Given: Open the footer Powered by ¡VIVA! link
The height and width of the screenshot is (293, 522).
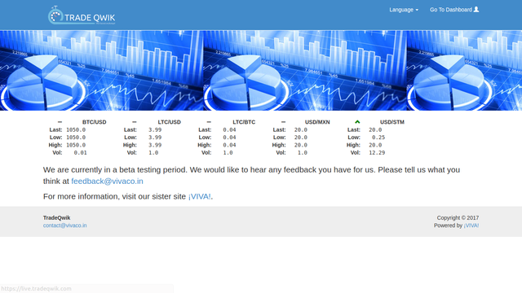Looking at the screenshot, I should pyautogui.click(x=471, y=225).
